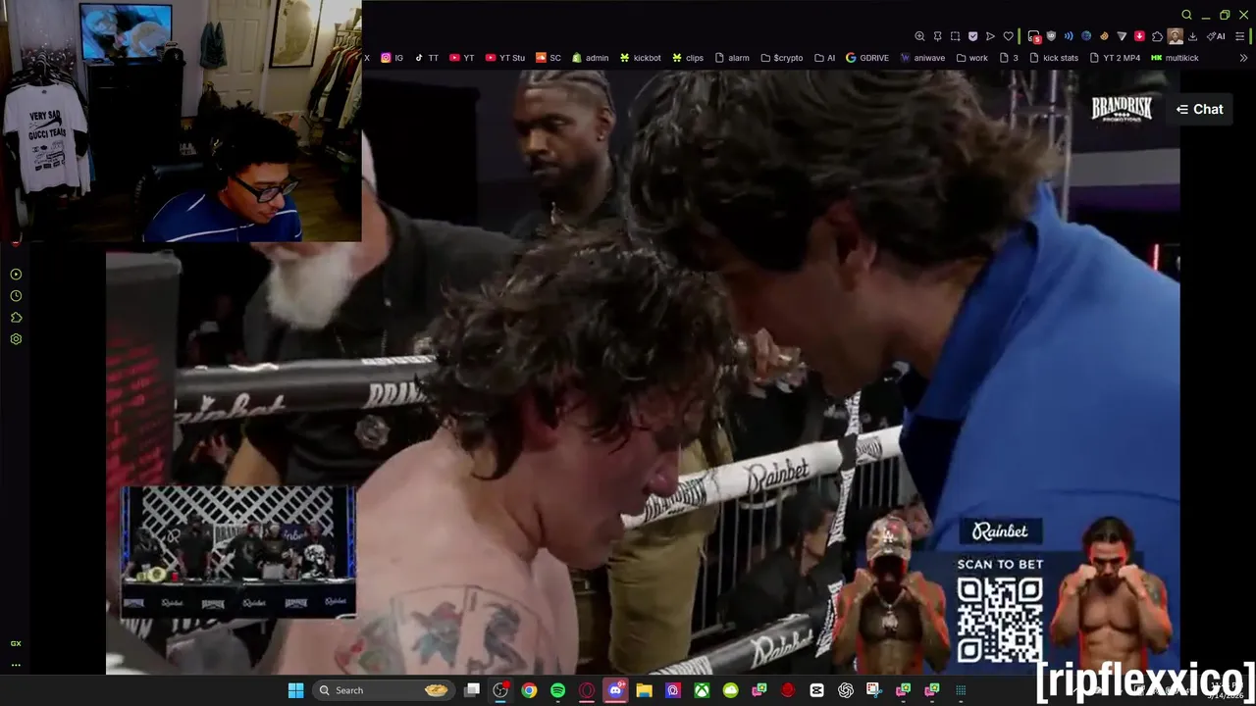Image resolution: width=1256 pixels, height=706 pixels.
Task: Open the browser profile avatar
Action: pyautogui.click(x=1176, y=36)
